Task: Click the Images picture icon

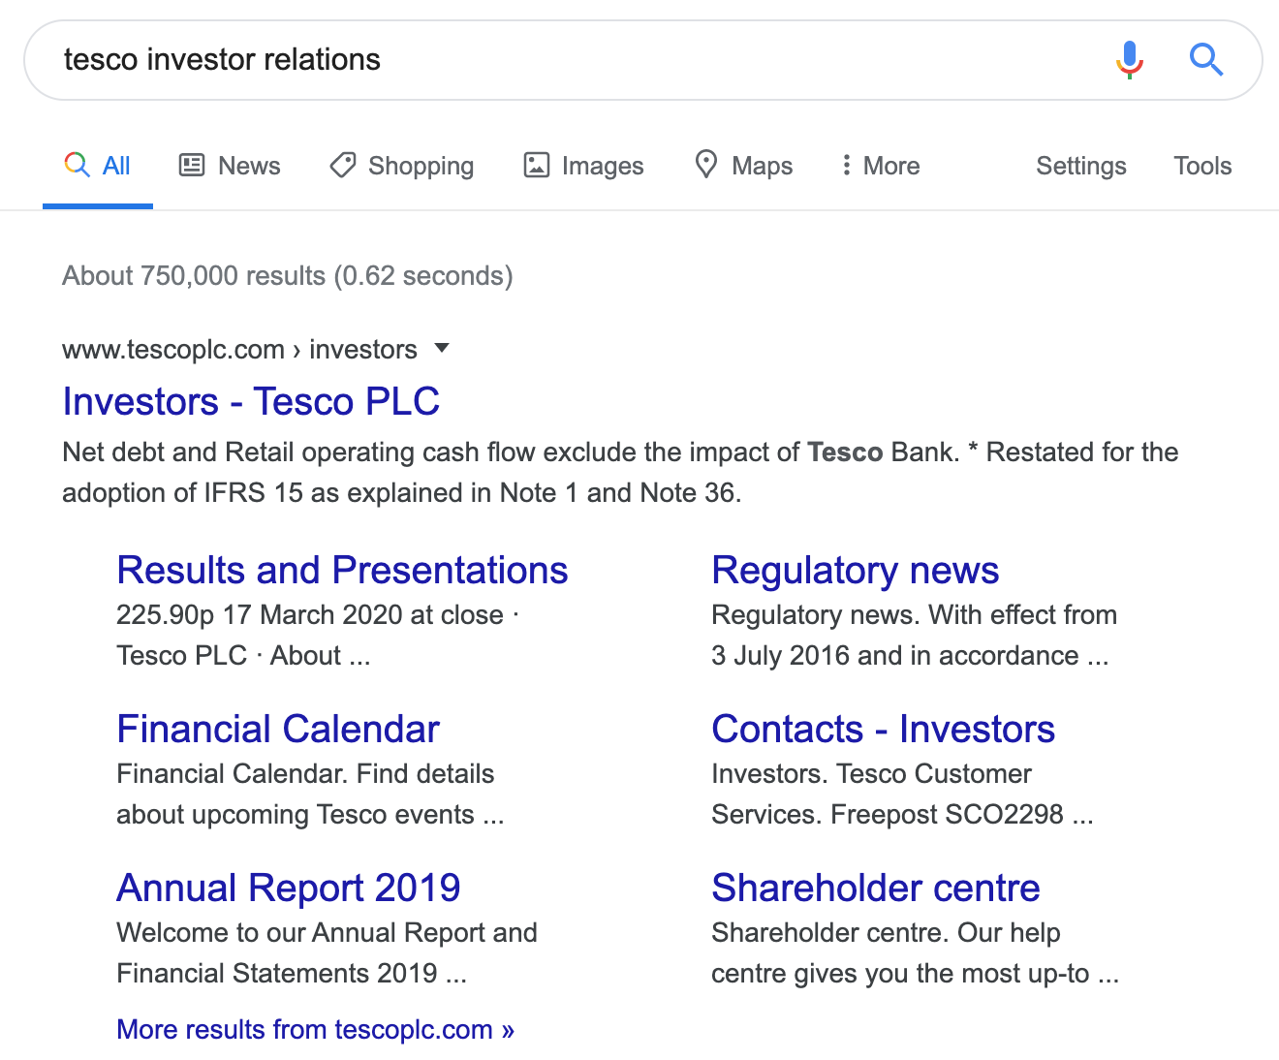Action: pyautogui.click(x=536, y=166)
